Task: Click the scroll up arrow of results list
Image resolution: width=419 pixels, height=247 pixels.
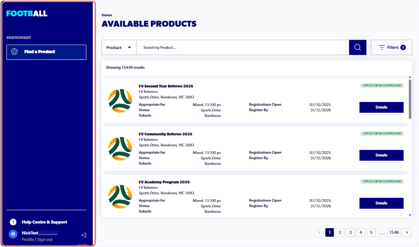Action: point(410,77)
